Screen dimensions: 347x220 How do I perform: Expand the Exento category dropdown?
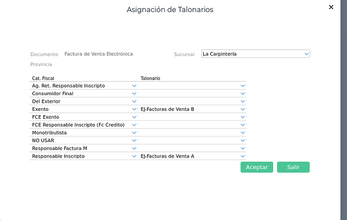[134, 109]
